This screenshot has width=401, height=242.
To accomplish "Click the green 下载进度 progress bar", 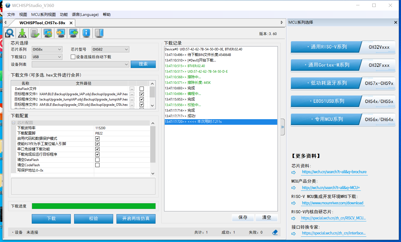I will (x=94, y=206).
